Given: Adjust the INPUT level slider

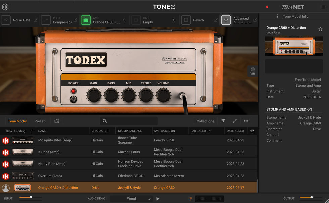Looking at the screenshot, I should click(x=31, y=197).
